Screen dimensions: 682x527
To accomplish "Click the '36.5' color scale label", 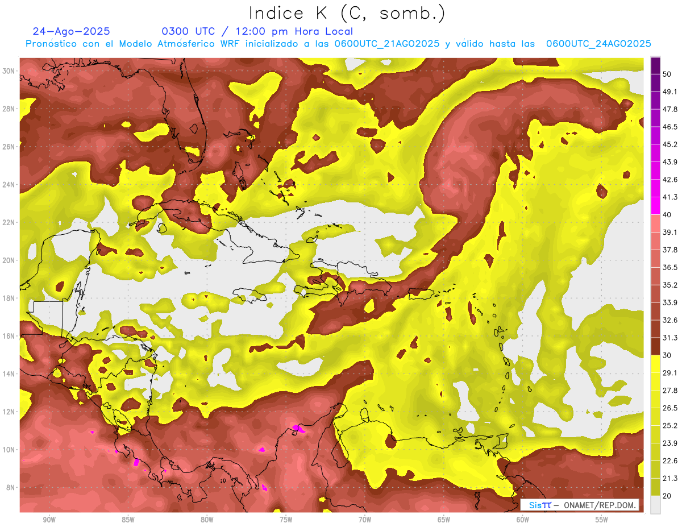I will [669, 267].
